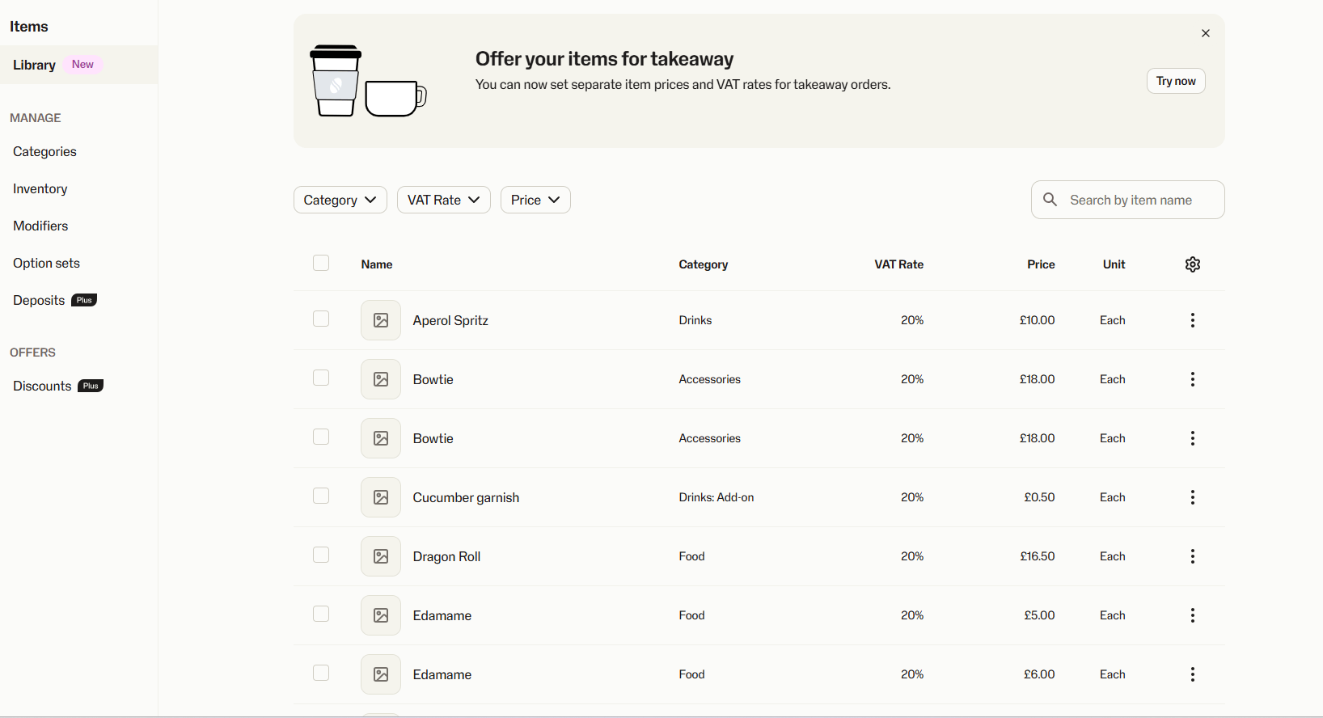1323x718 pixels.
Task: Click the Drinks: Add-on category cell
Action: click(x=716, y=497)
